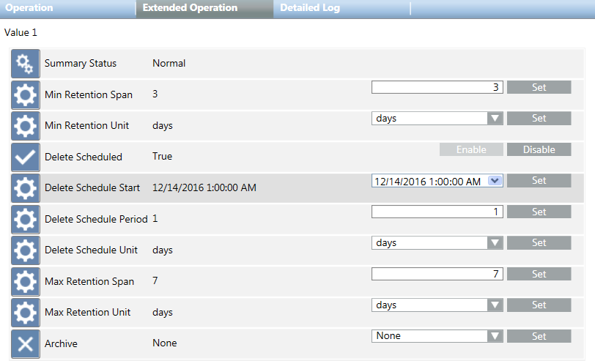Click the Summary Status gears icon
595x361 pixels.
click(x=26, y=64)
